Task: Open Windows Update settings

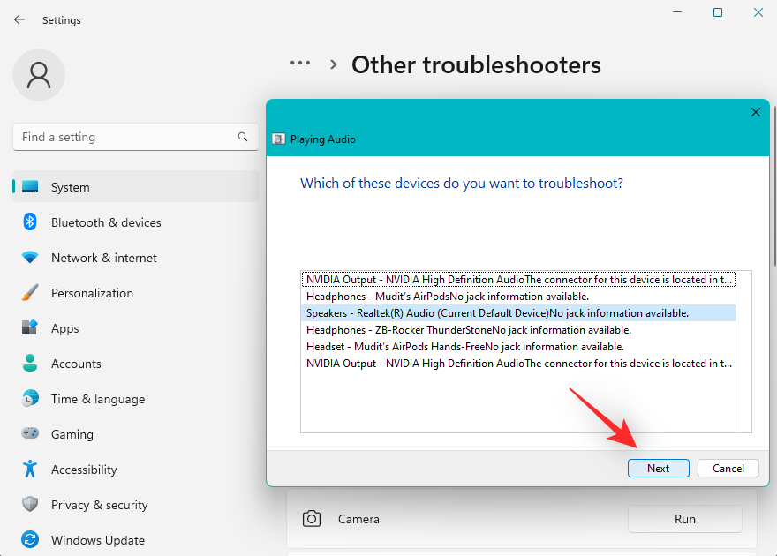Action: click(136, 540)
